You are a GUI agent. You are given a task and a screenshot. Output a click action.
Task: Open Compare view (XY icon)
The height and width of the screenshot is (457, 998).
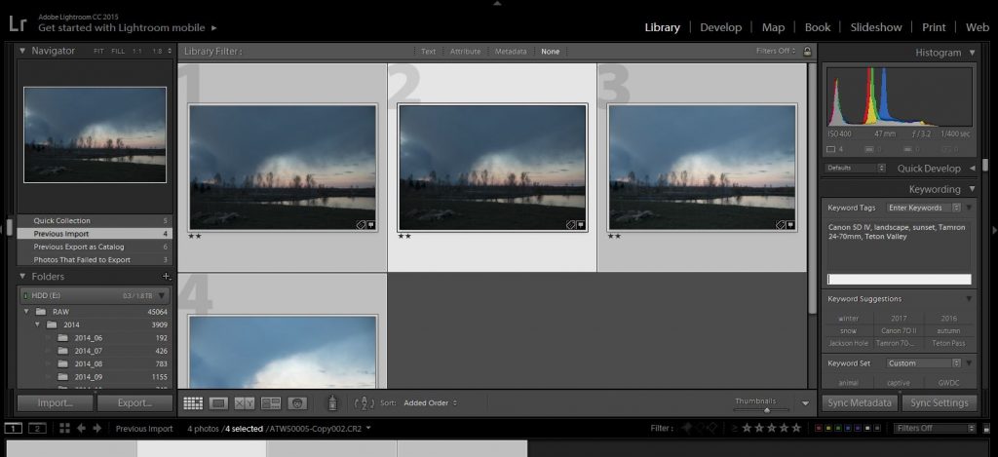[245, 402]
